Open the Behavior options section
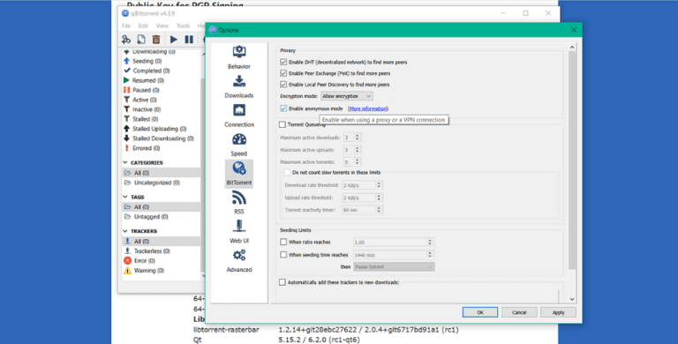678x344 pixels. (239, 57)
